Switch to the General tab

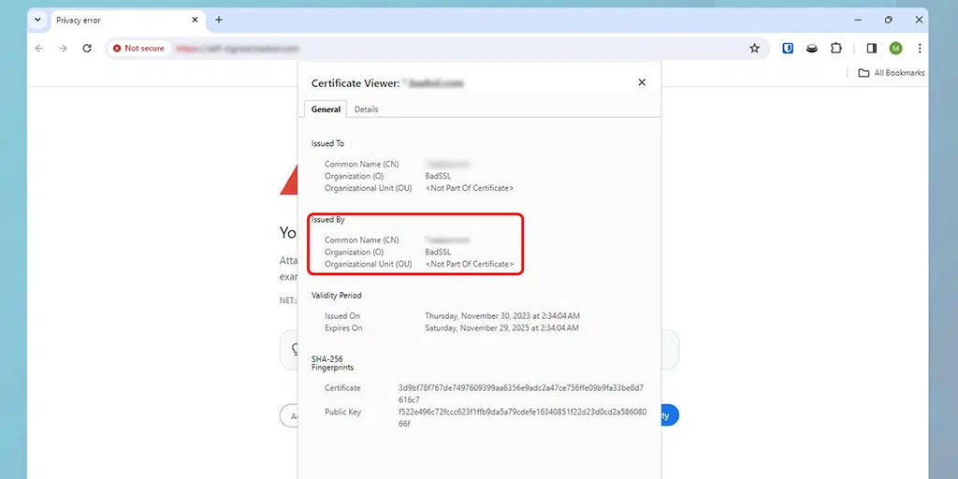[x=326, y=109]
